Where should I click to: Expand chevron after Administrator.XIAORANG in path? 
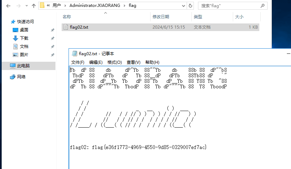tap(124, 6)
